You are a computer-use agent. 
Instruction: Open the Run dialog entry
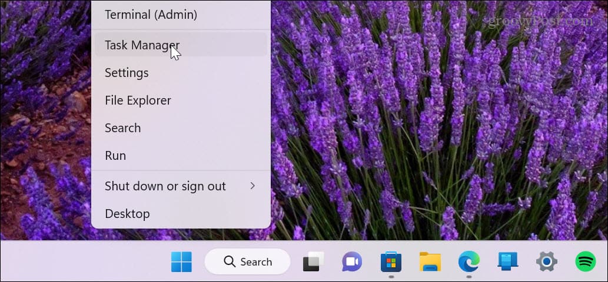pyautogui.click(x=181, y=156)
